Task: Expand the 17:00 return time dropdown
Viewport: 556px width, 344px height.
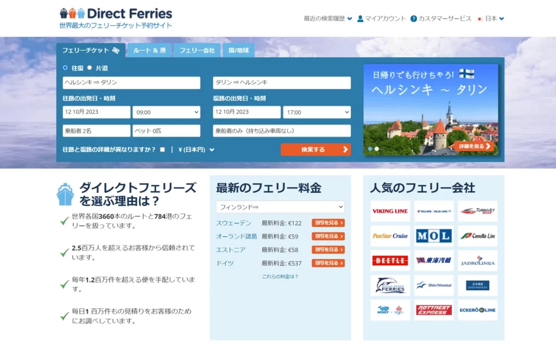Action: [317, 112]
